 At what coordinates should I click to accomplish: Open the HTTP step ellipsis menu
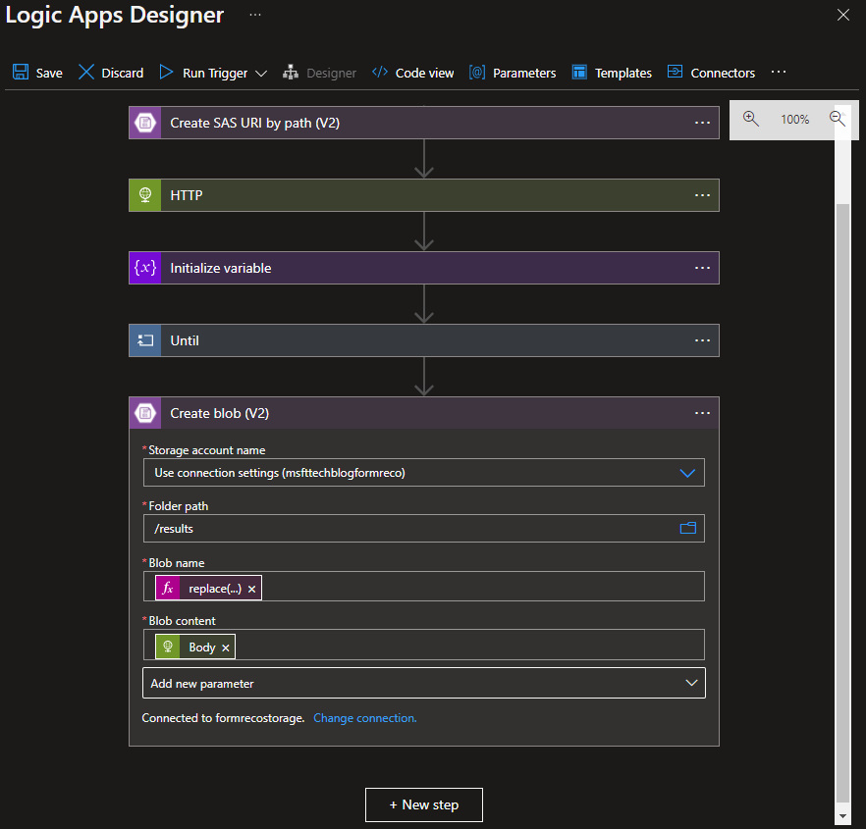pyautogui.click(x=702, y=195)
